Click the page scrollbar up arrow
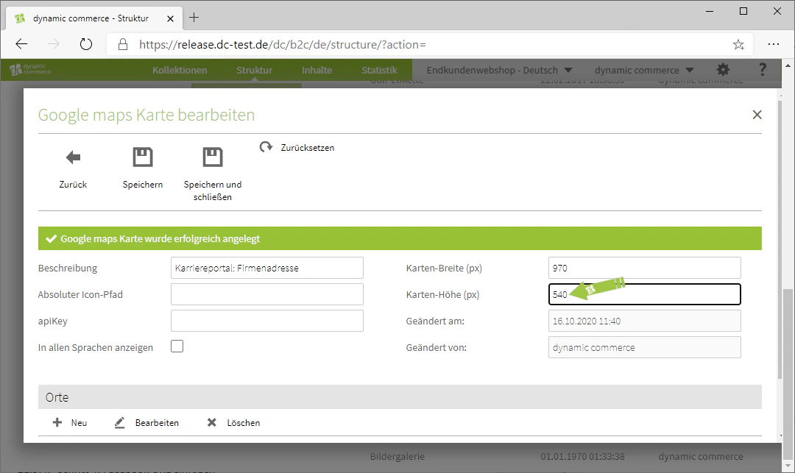 788,65
